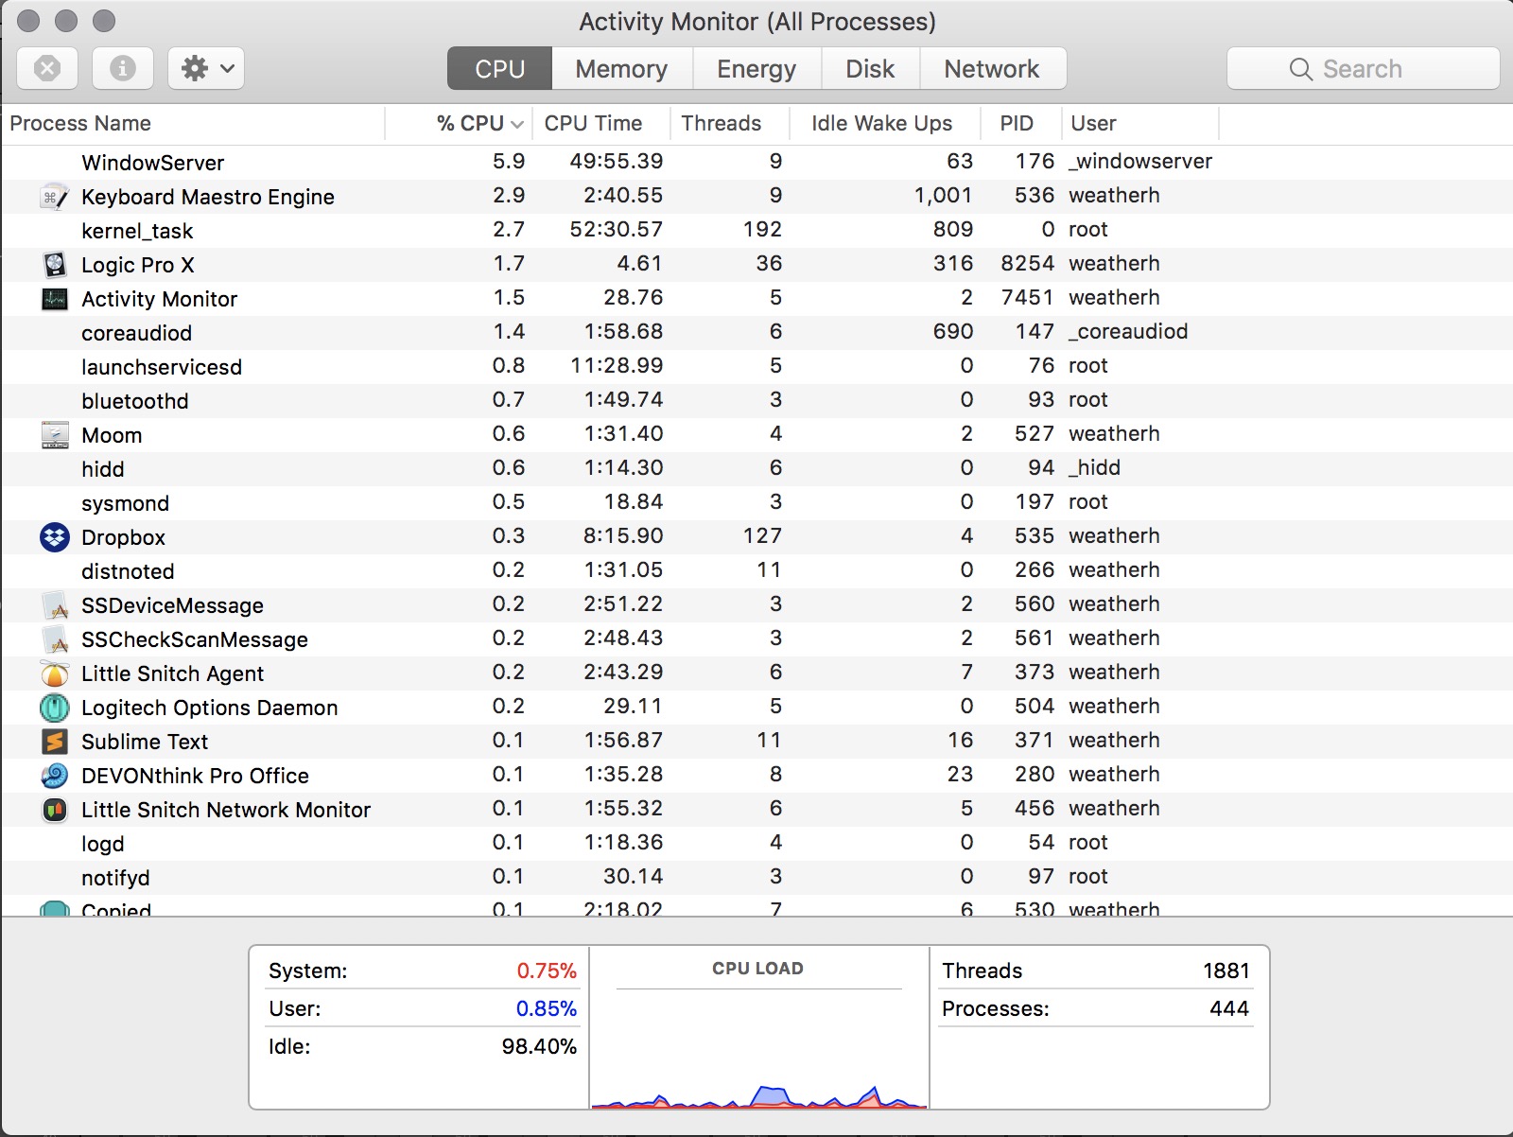Sort by CPU Time column
Image resolution: width=1513 pixels, height=1137 pixels.
(x=601, y=123)
